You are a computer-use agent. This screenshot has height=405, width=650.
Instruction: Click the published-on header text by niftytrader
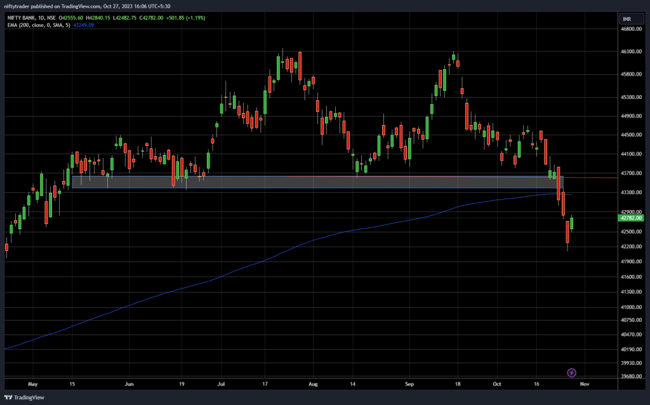tap(87, 6)
